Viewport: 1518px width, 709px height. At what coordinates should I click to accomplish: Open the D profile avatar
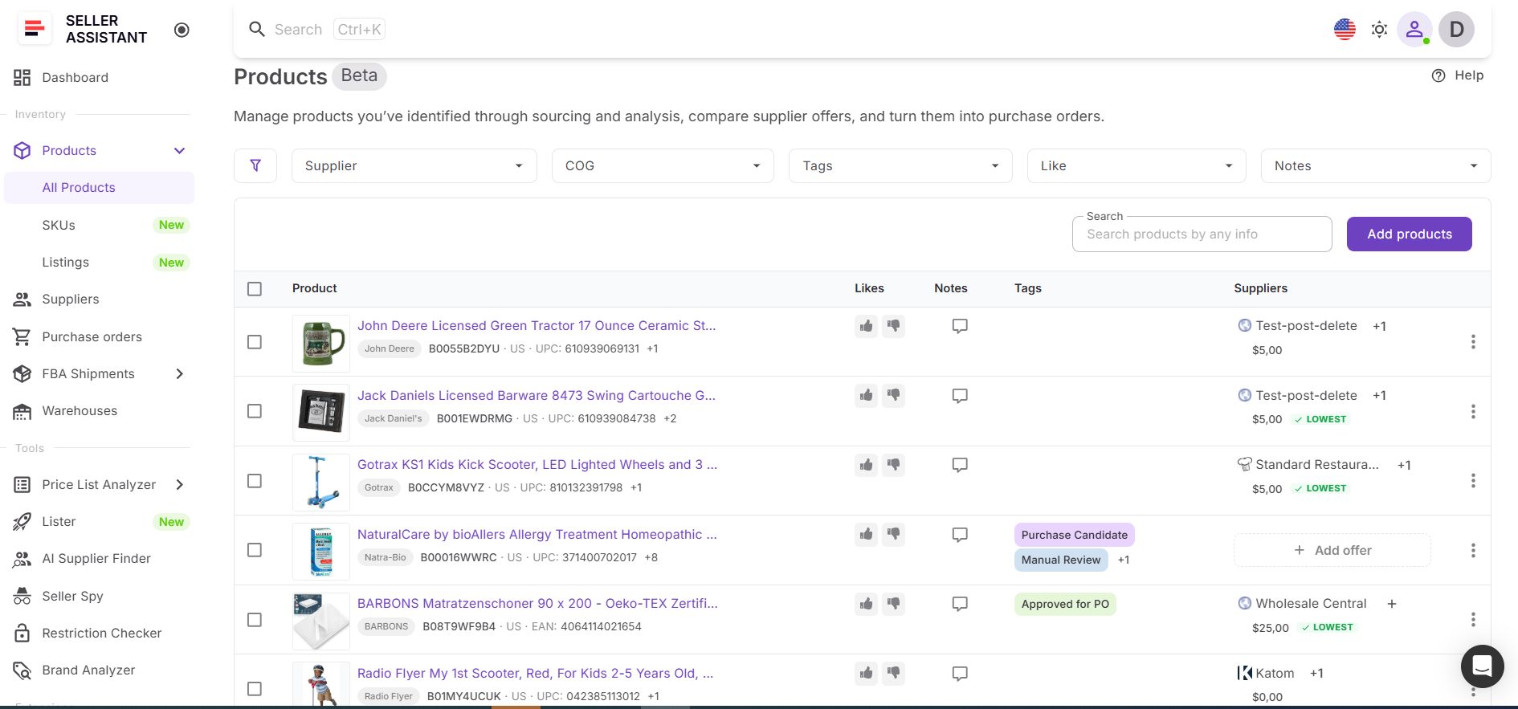[1456, 30]
